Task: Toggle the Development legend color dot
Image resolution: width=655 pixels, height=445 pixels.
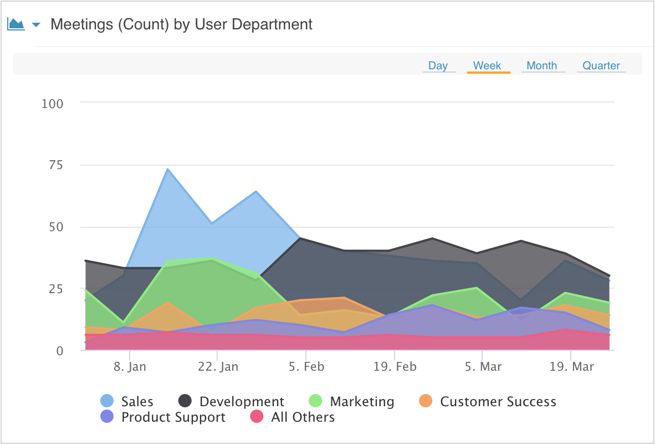Action: (x=185, y=401)
